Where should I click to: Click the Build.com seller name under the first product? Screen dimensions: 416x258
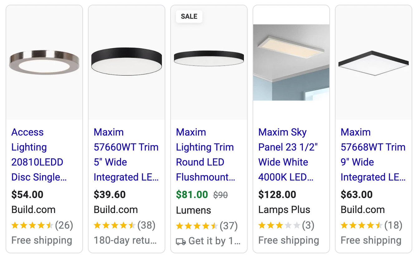[x=33, y=210]
